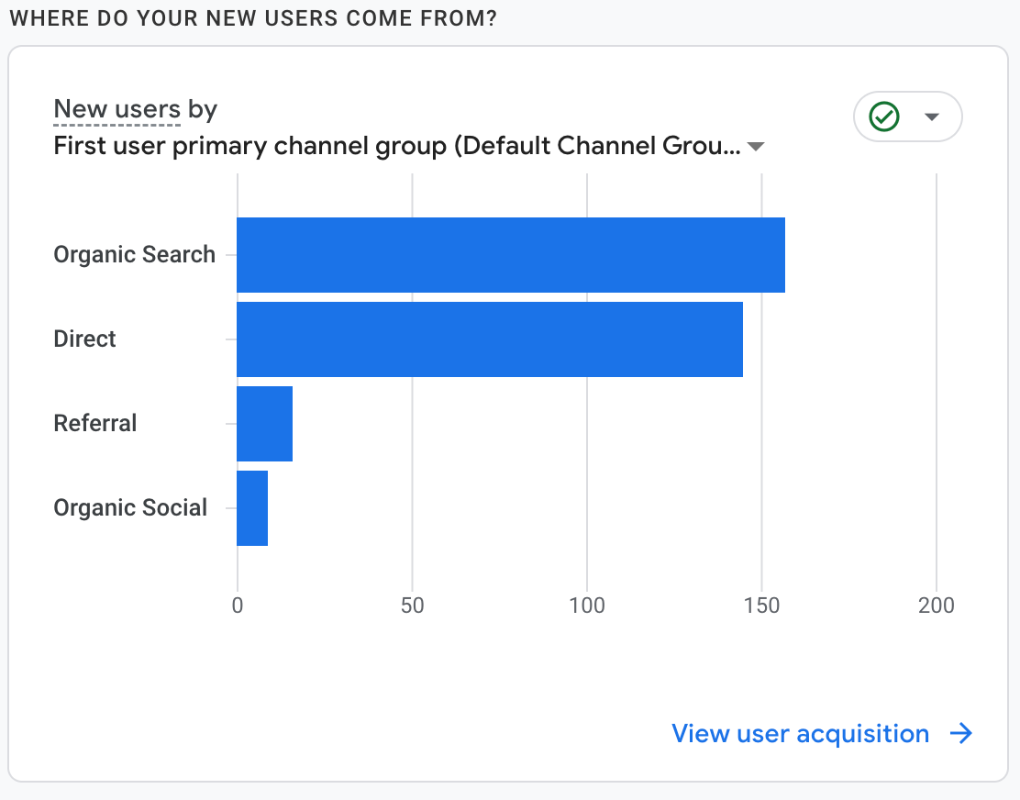The height and width of the screenshot is (800, 1020).
Task: Click the First user primary channel group text
Action: pyautogui.click(x=396, y=146)
